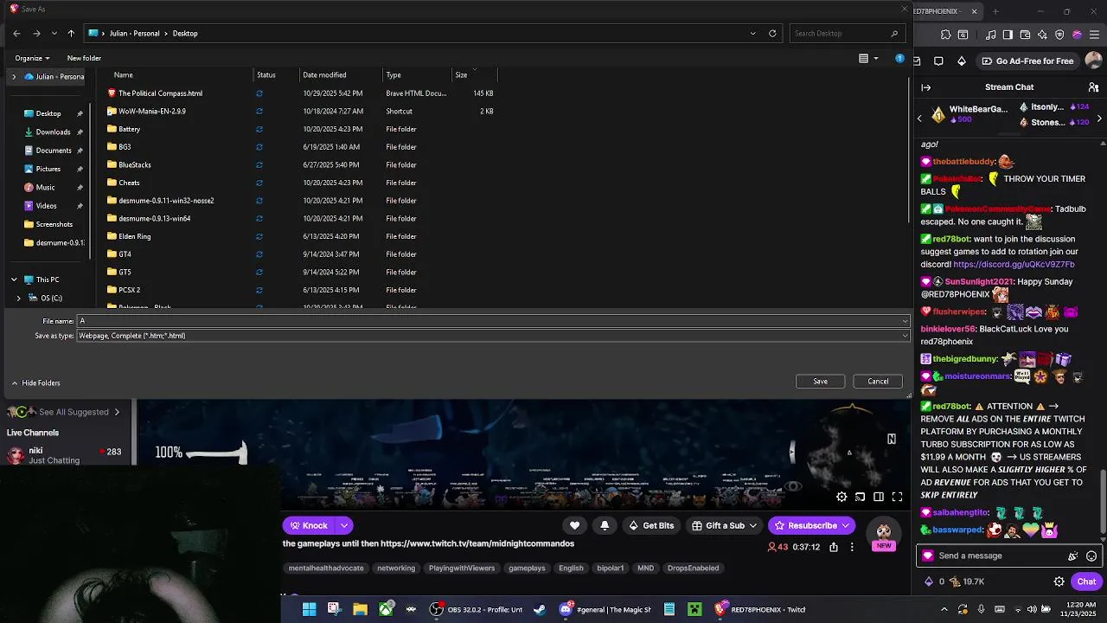Open Brave Leo AI sparkle icon
The width and height of the screenshot is (1107, 623).
pyautogui.click(x=1042, y=35)
